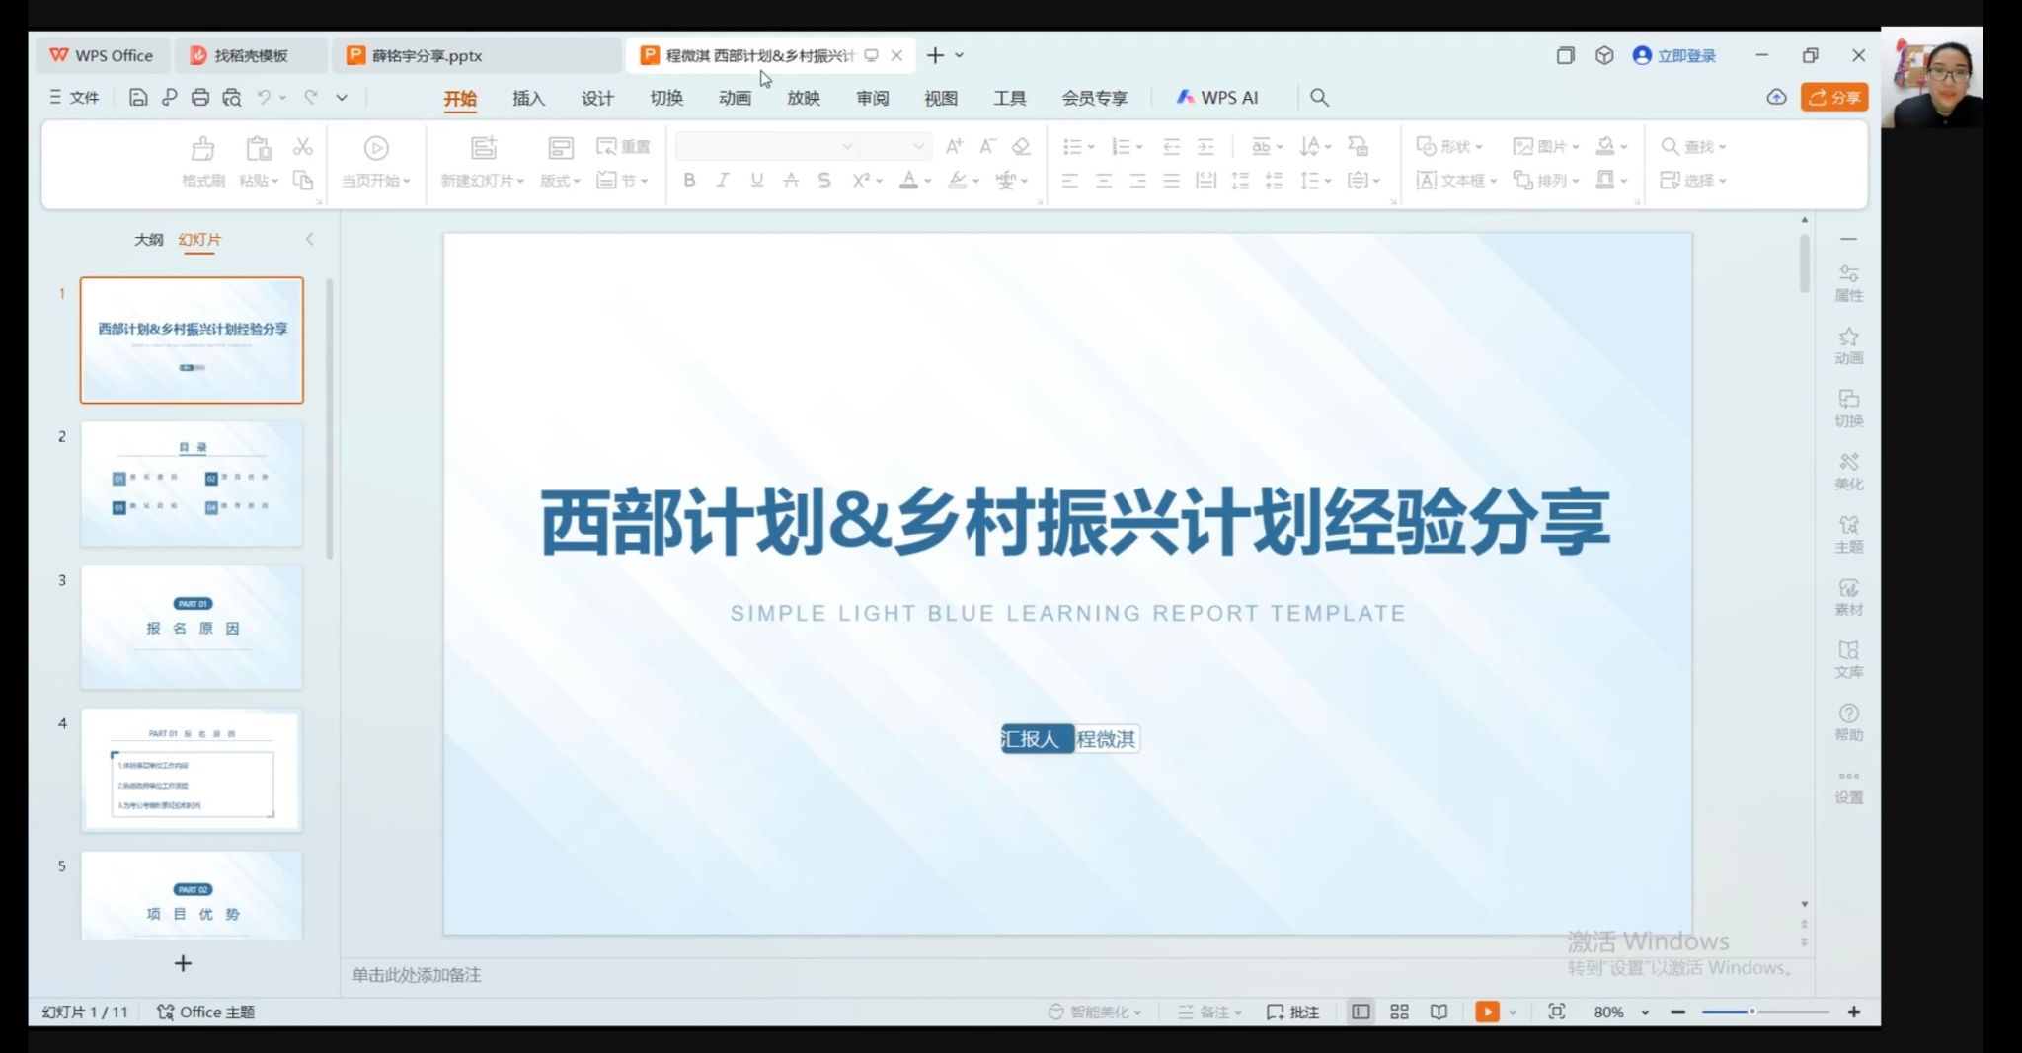Viewport: 2022px width, 1053px height.
Task: Click the orange Share (分享) button
Action: coord(1834,97)
